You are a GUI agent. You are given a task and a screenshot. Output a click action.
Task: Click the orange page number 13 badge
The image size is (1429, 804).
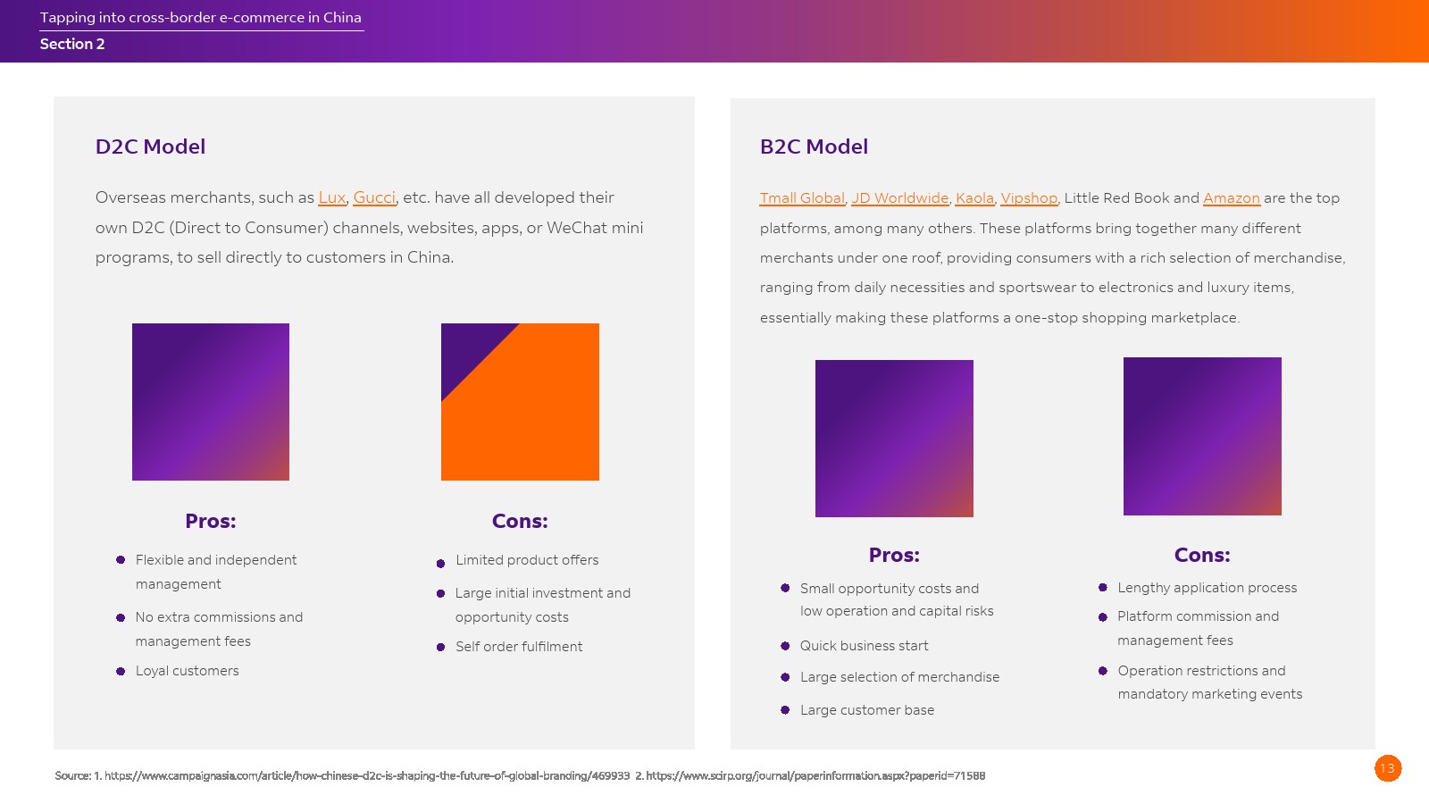click(1387, 768)
